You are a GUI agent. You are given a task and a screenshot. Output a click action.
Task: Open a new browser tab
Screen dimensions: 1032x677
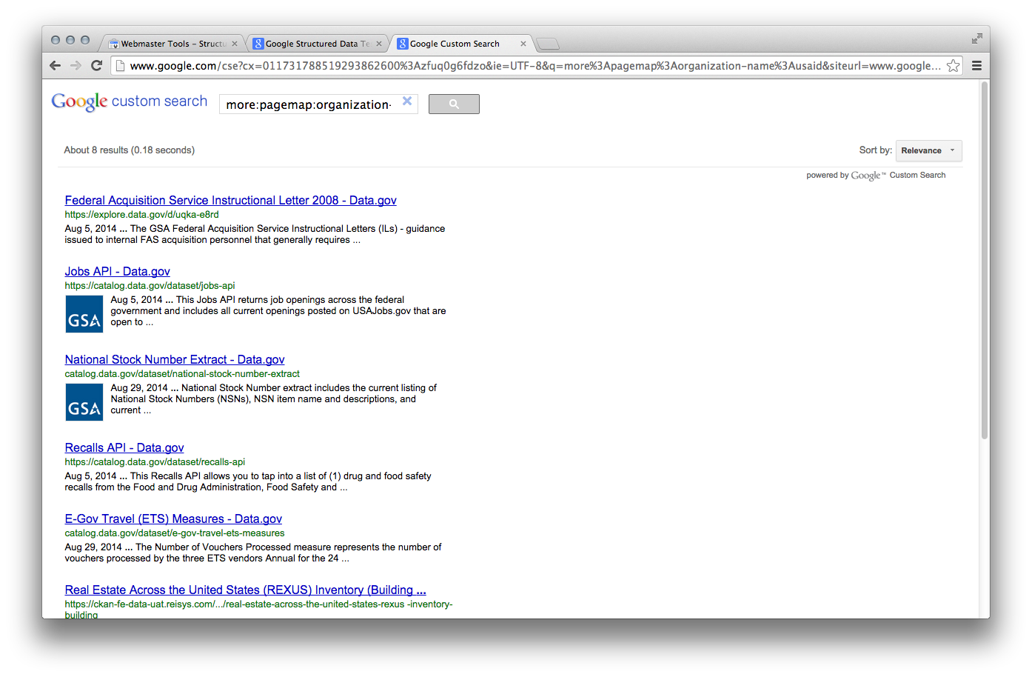(547, 44)
